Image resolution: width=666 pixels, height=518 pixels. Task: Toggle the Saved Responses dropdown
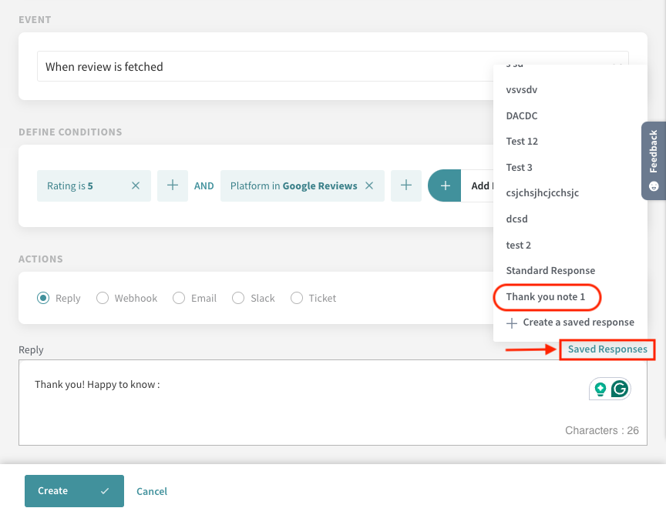tap(607, 349)
